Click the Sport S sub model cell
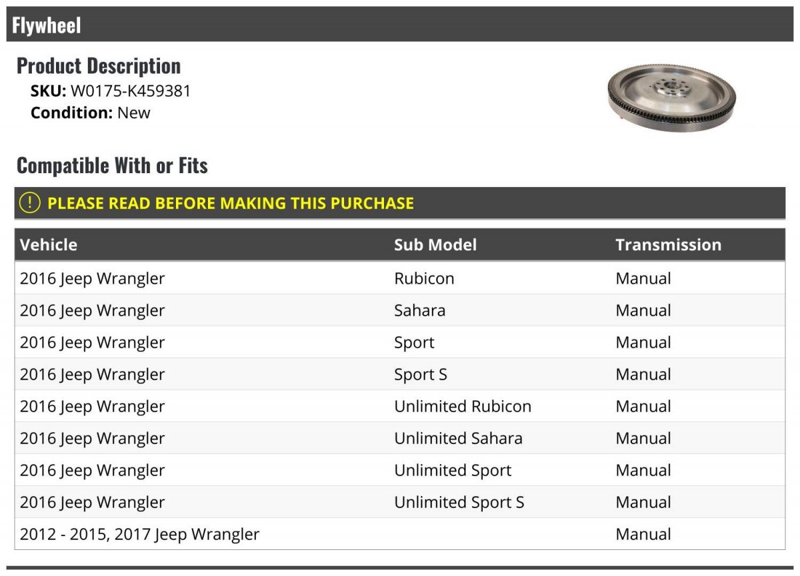The height and width of the screenshot is (576, 800). pos(421,374)
